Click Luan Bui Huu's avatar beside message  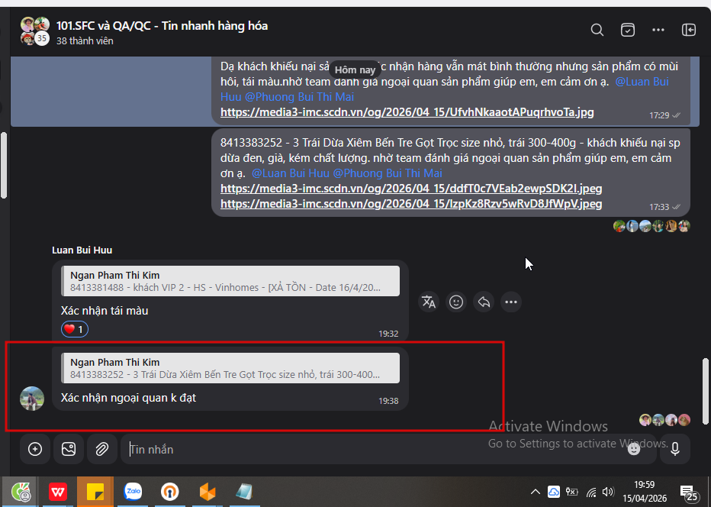click(32, 399)
